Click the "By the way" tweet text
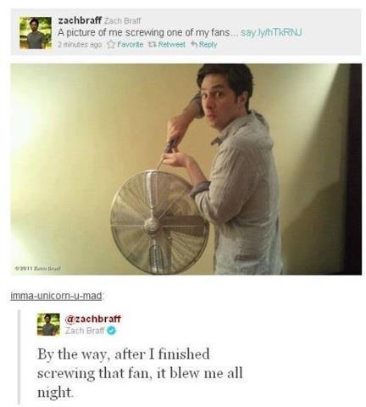Viewport: 366px width, 407px height. coord(140,373)
